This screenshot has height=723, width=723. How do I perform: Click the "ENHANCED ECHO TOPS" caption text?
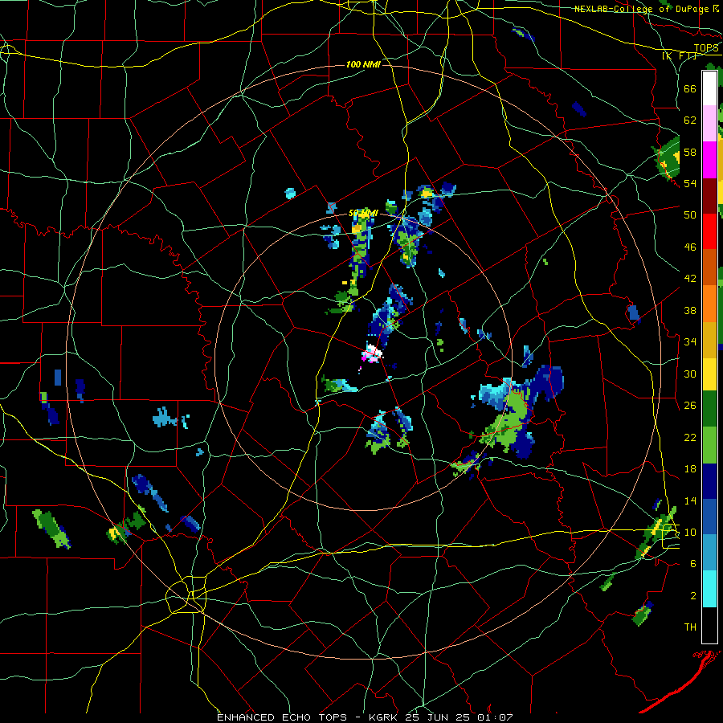click(282, 717)
